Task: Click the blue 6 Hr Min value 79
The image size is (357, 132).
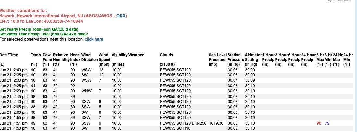Action: (x=327, y=123)
